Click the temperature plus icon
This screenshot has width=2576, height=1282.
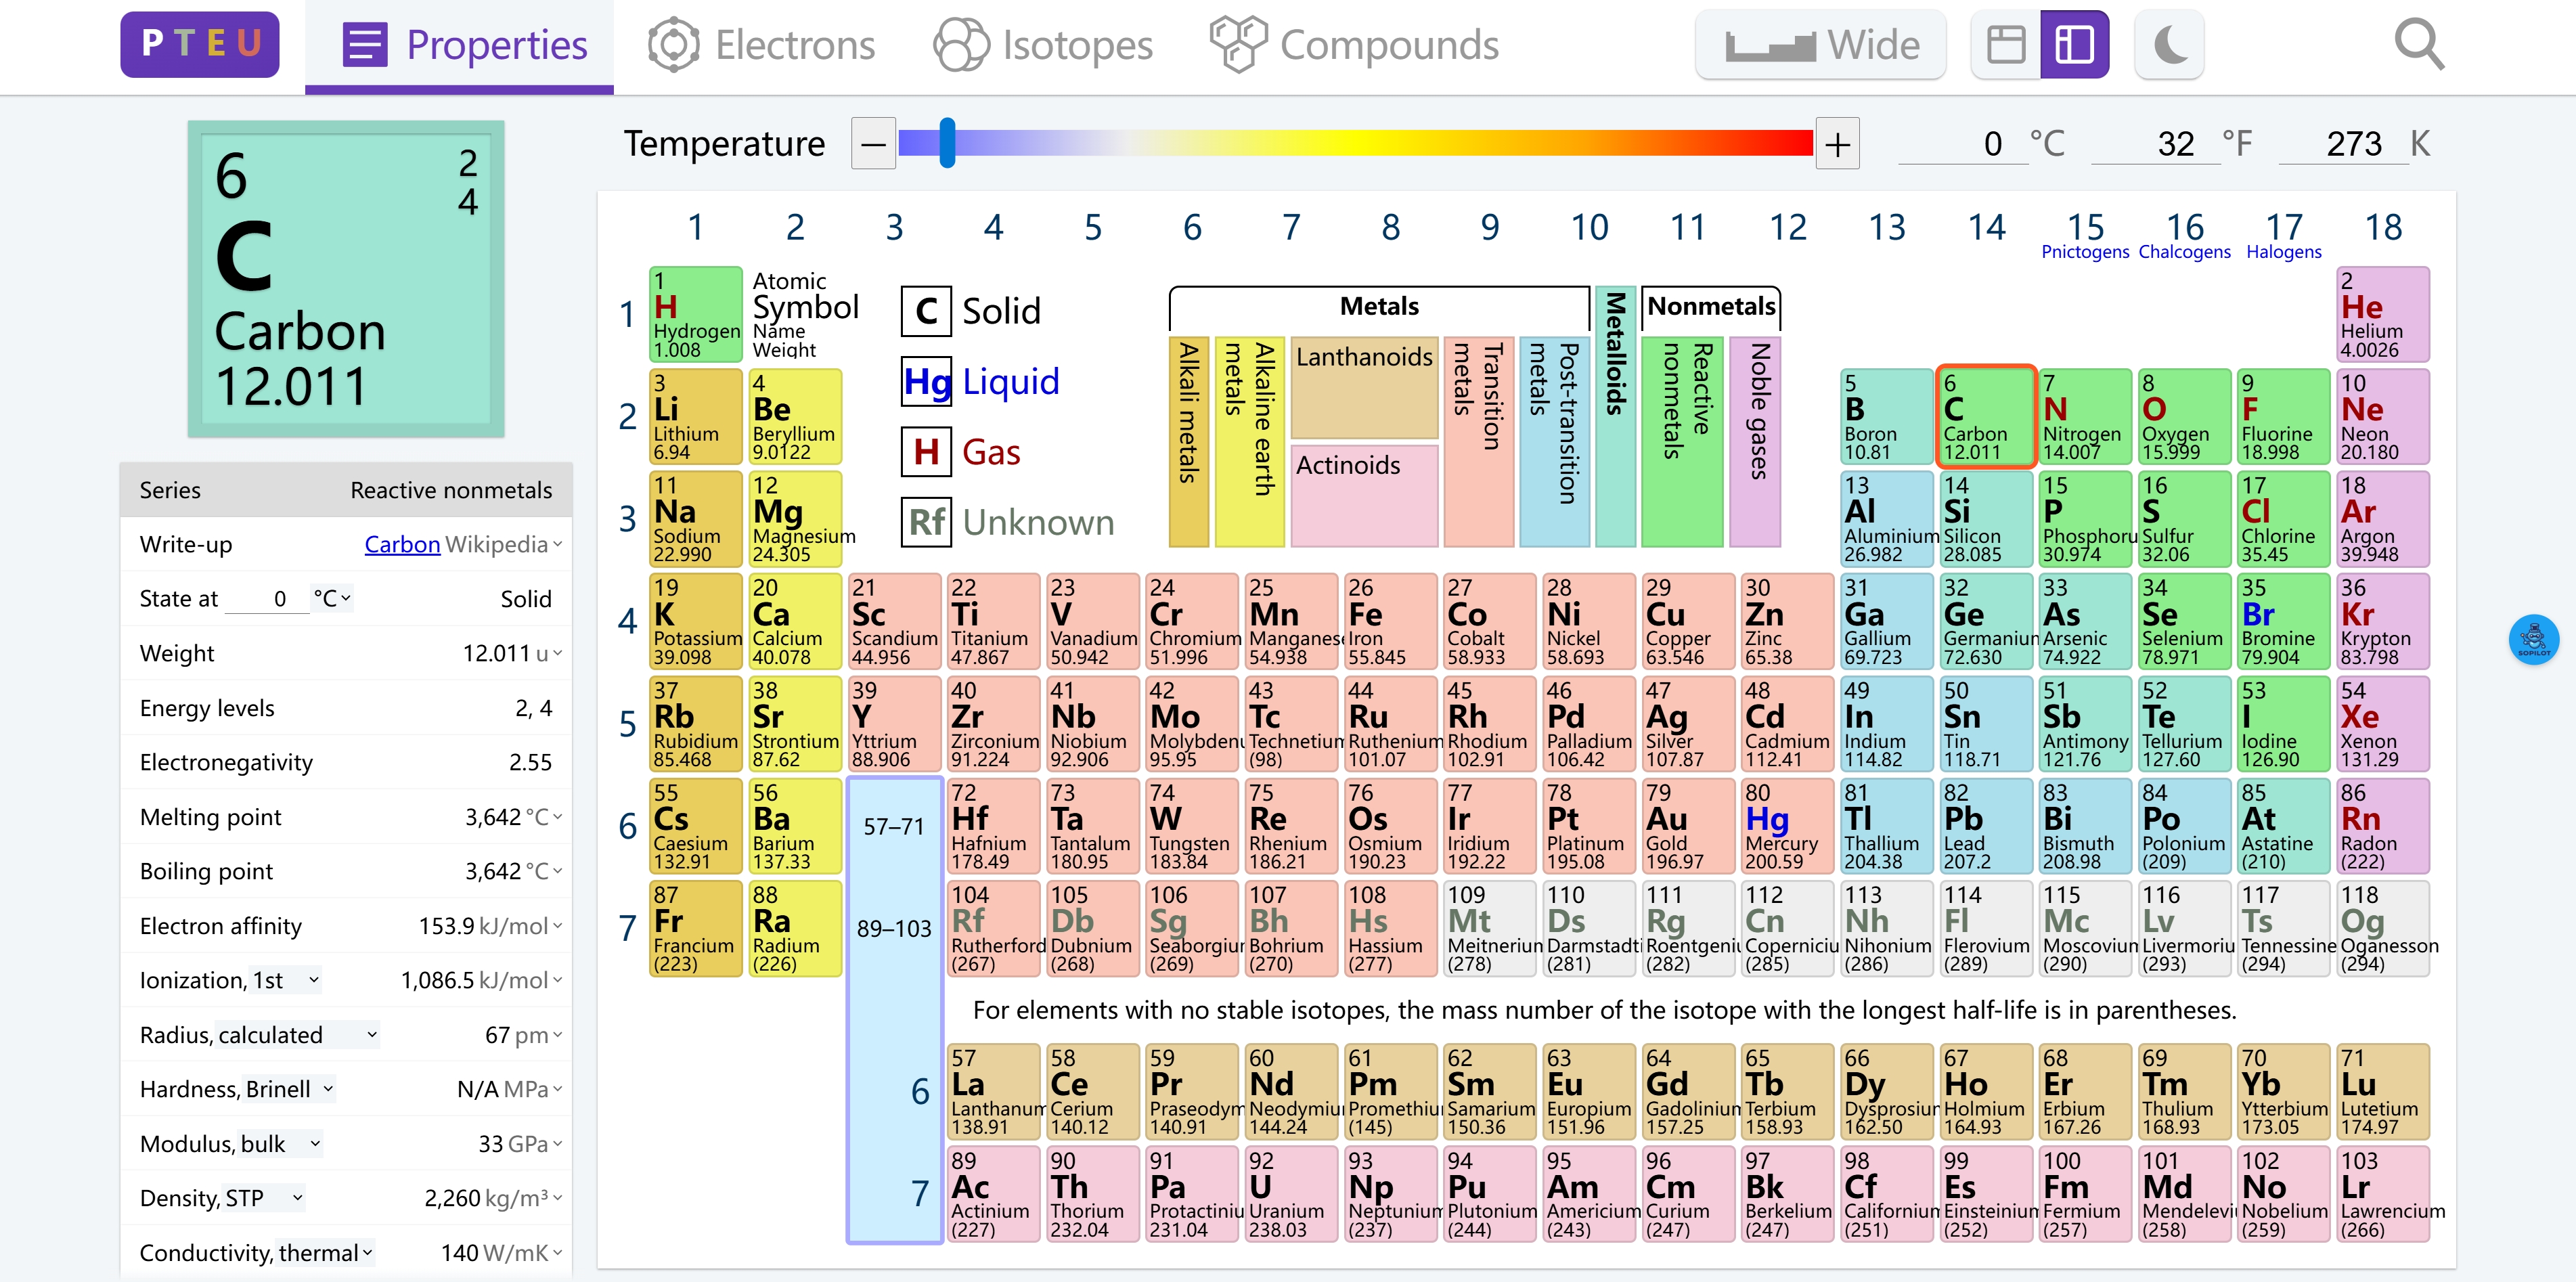pyautogui.click(x=1837, y=143)
